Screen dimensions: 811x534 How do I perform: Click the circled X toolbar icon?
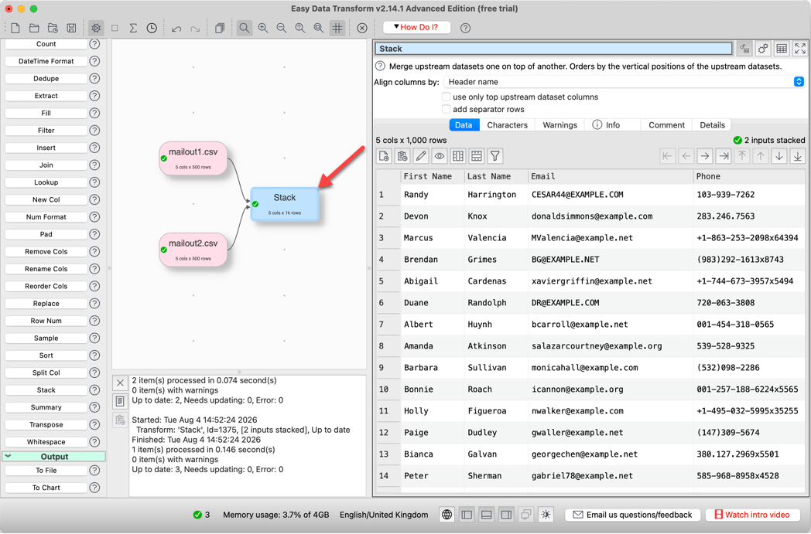(x=362, y=28)
